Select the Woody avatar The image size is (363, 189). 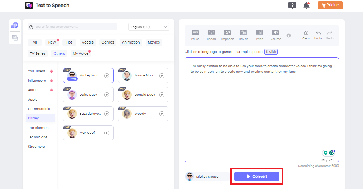(x=127, y=114)
